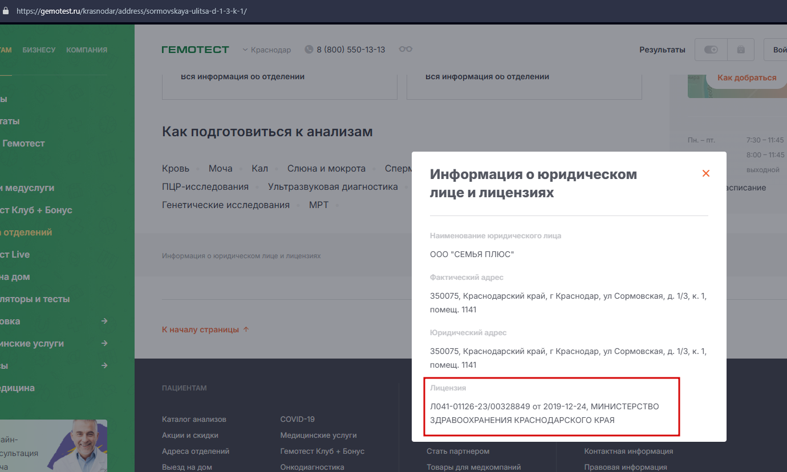The image size is (787, 472).
Task: Select КОМПАНИЯ tab in sidebar
Action: [x=87, y=50]
